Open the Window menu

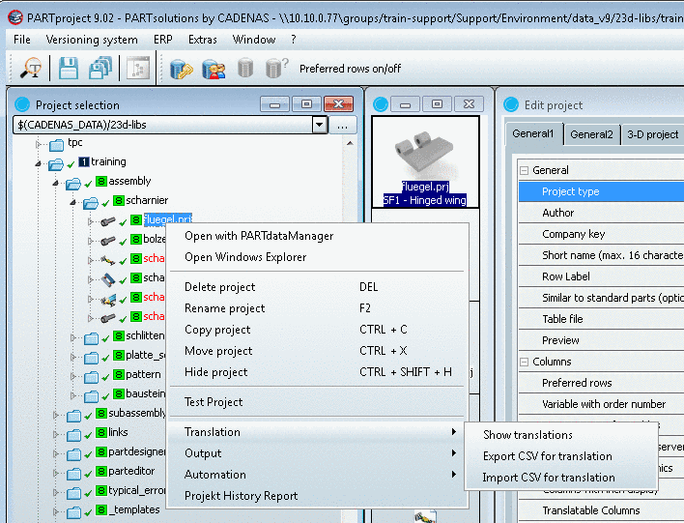pos(254,40)
